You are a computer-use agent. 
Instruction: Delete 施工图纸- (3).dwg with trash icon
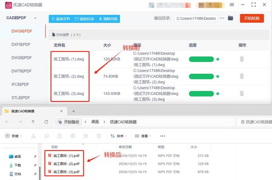242,93
